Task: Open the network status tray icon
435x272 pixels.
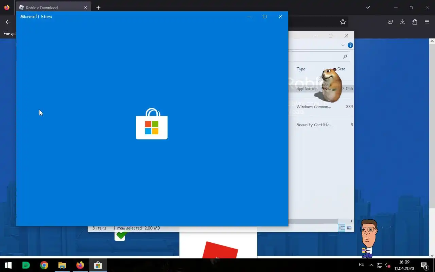Action: [x=379, y=265]
